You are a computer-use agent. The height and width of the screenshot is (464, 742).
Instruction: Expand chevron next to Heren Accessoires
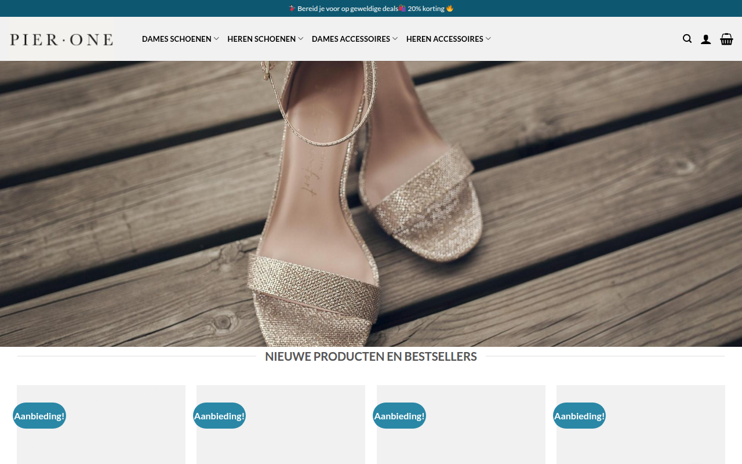click(488, 39)
